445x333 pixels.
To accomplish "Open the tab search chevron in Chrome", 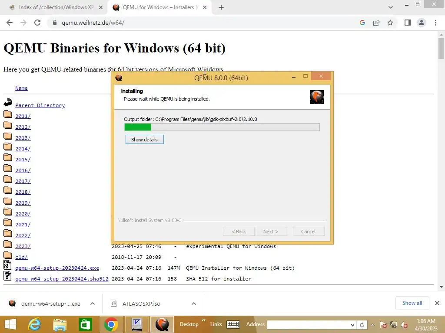I will point(391,7).
